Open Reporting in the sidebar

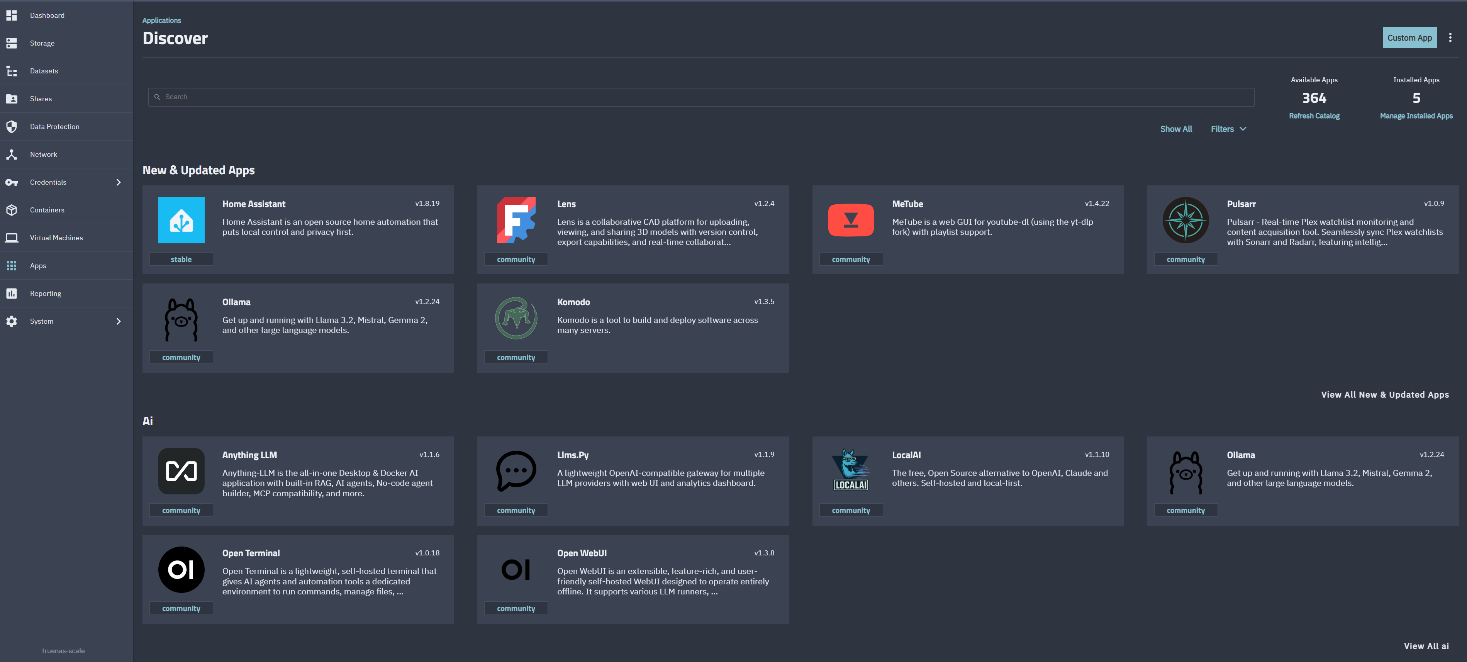tap(66, 294)
